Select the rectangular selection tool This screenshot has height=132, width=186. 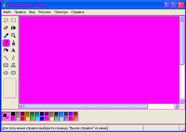(13, 20)
